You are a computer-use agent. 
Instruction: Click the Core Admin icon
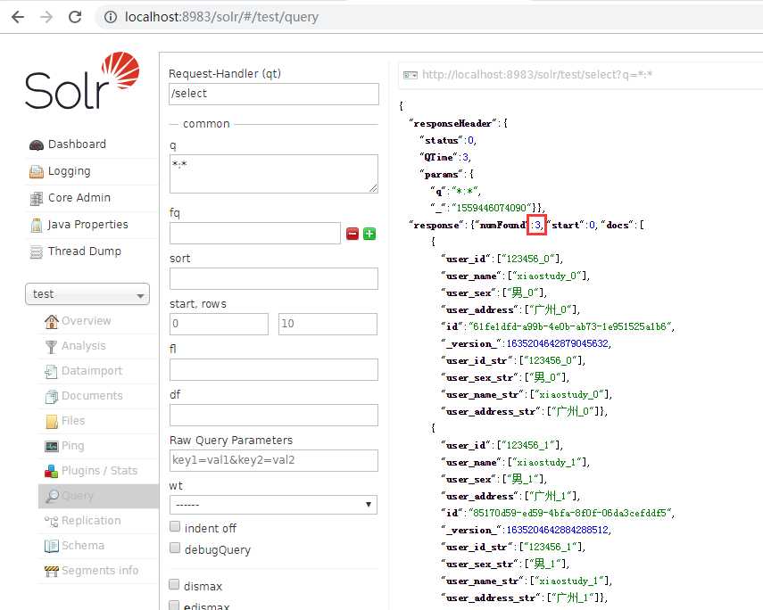37,198
